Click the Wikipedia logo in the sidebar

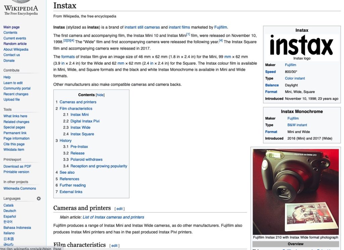tap(21, 8)
